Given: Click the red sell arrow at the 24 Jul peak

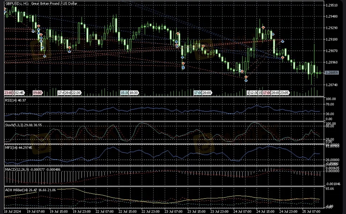Looking at the screenshot, I should pyautogui.click(x=263, y=28).
